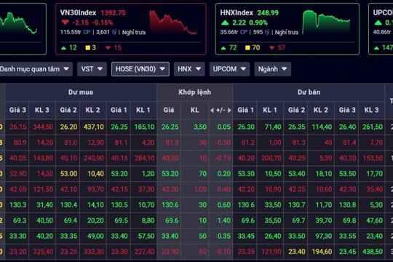Expand the HNX dropdown
This screenshot has height=262, width=393.
(189, 69)
